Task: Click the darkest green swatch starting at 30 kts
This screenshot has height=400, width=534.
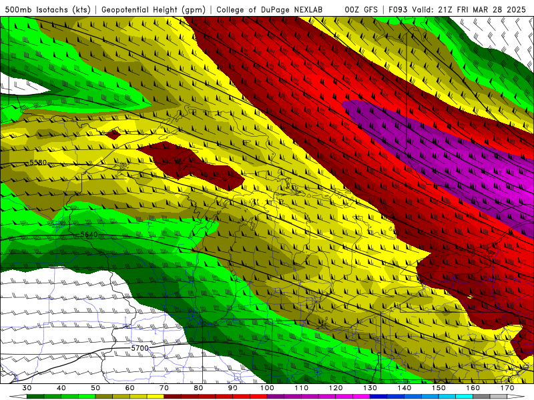Action: click(x=36, y=397)
